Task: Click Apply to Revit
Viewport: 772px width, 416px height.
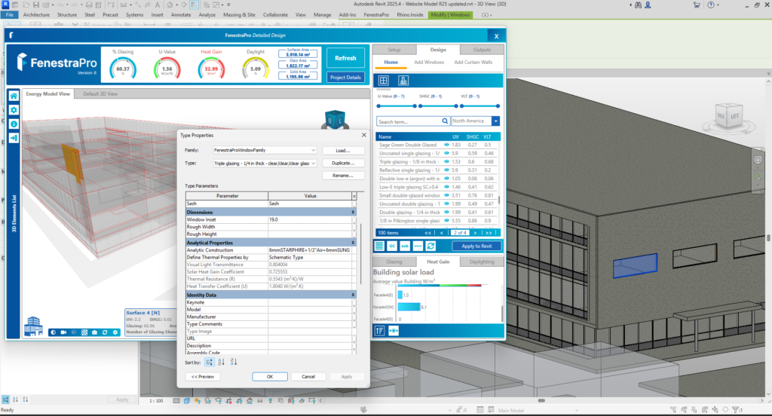Action: click(x=476, y=246)
